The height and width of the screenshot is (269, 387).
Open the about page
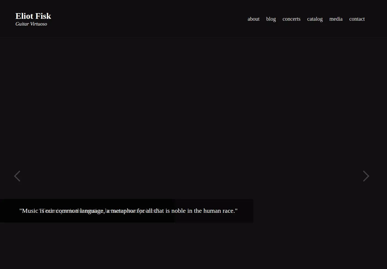(x=253, y=19)
